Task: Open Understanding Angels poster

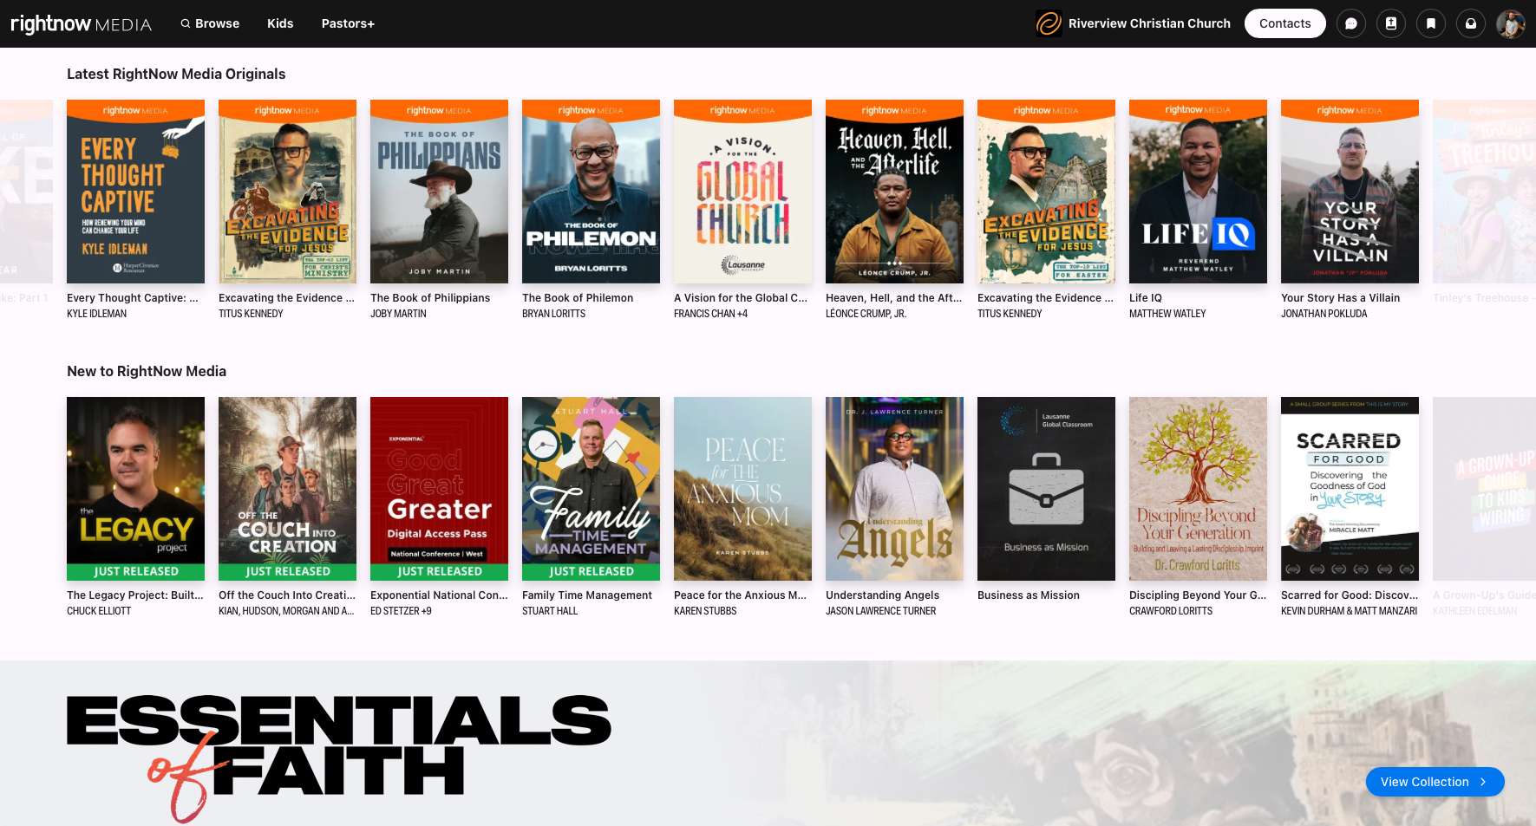Action: (x=894, y=489)
